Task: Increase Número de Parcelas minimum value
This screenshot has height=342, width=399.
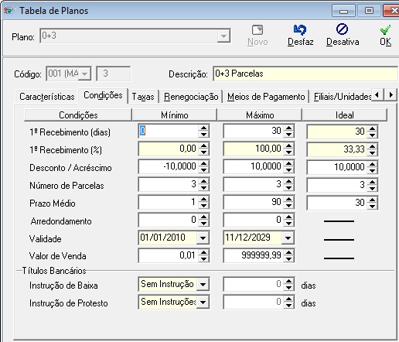Action: pos(203,181)
